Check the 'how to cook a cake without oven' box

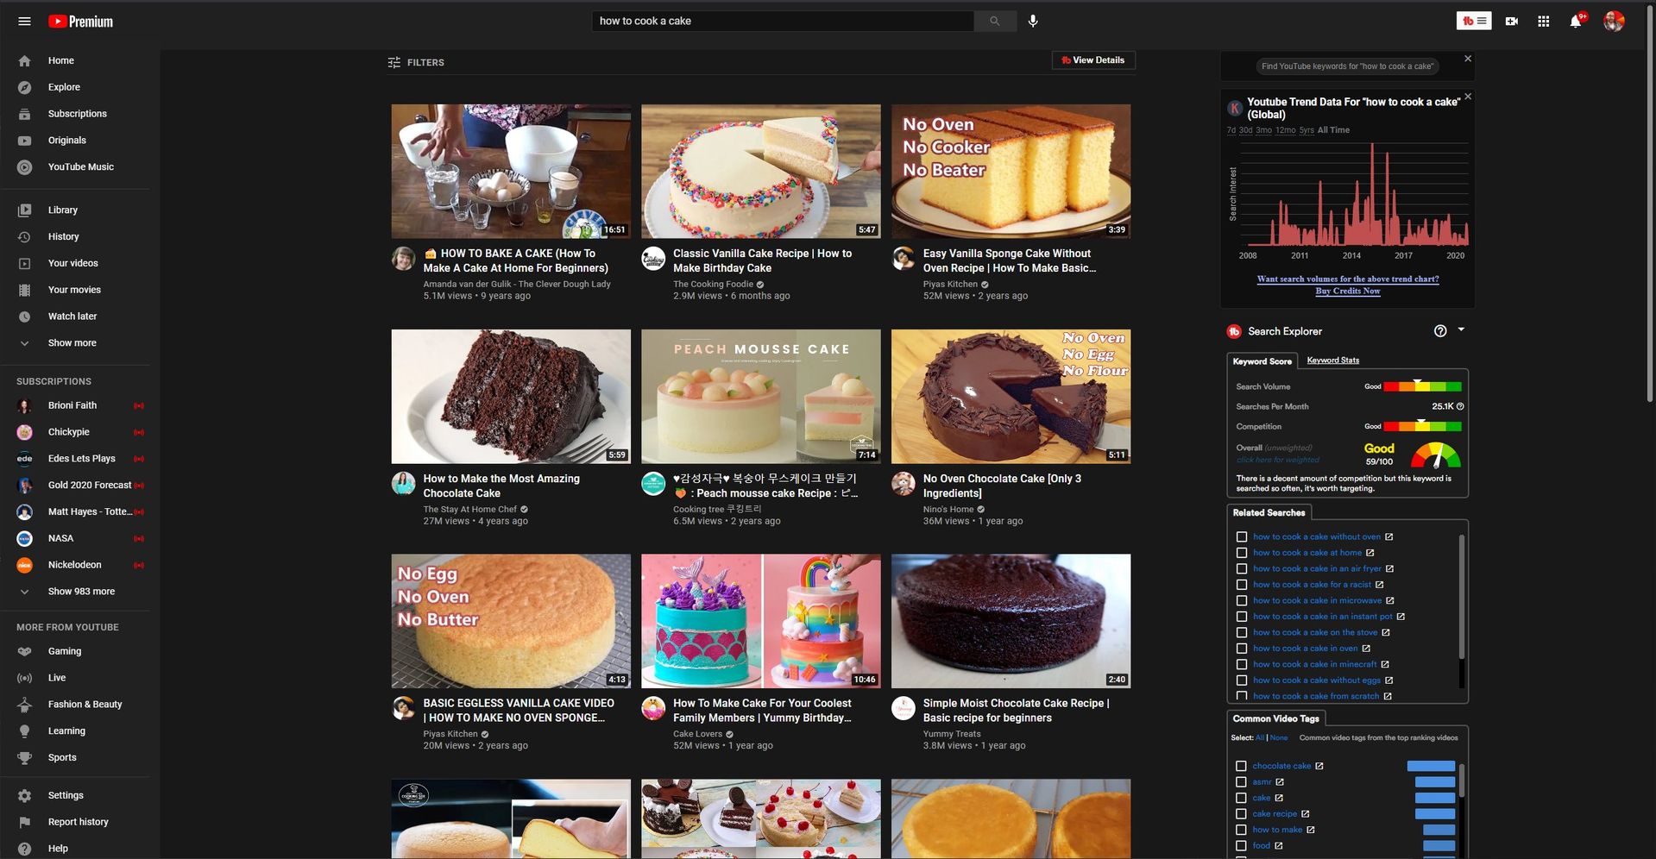[x=1241, y=537]
